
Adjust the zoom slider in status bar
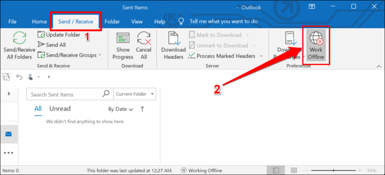coord(333,171)
